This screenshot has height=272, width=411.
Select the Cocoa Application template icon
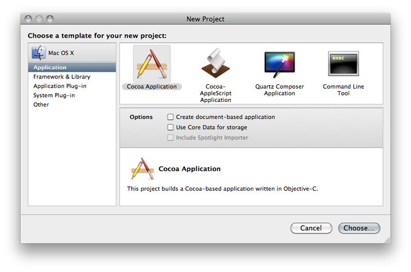[152, 64]
